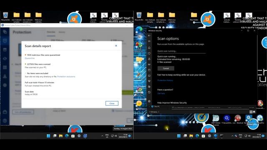This screenshot has width=267, height=150.
Task: Open the Protection exclusions link
Action: coord(66,77)
